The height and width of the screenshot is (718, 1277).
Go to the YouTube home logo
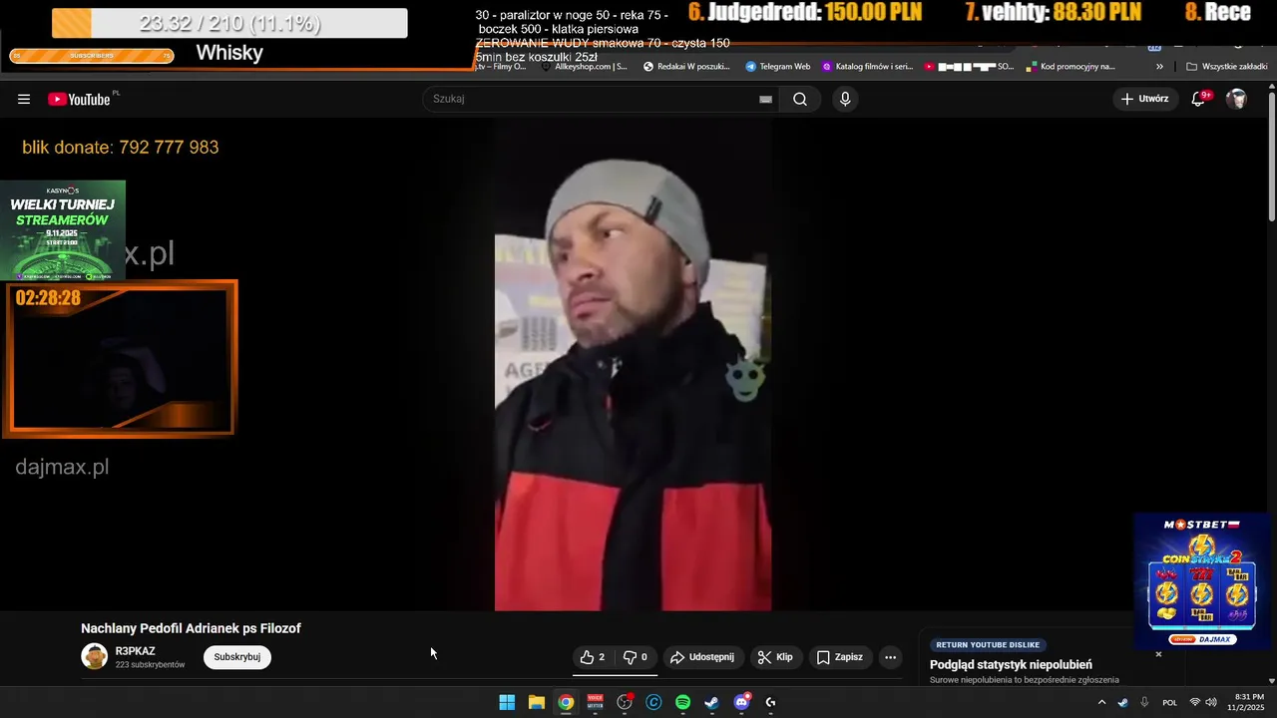click(80, 99)
